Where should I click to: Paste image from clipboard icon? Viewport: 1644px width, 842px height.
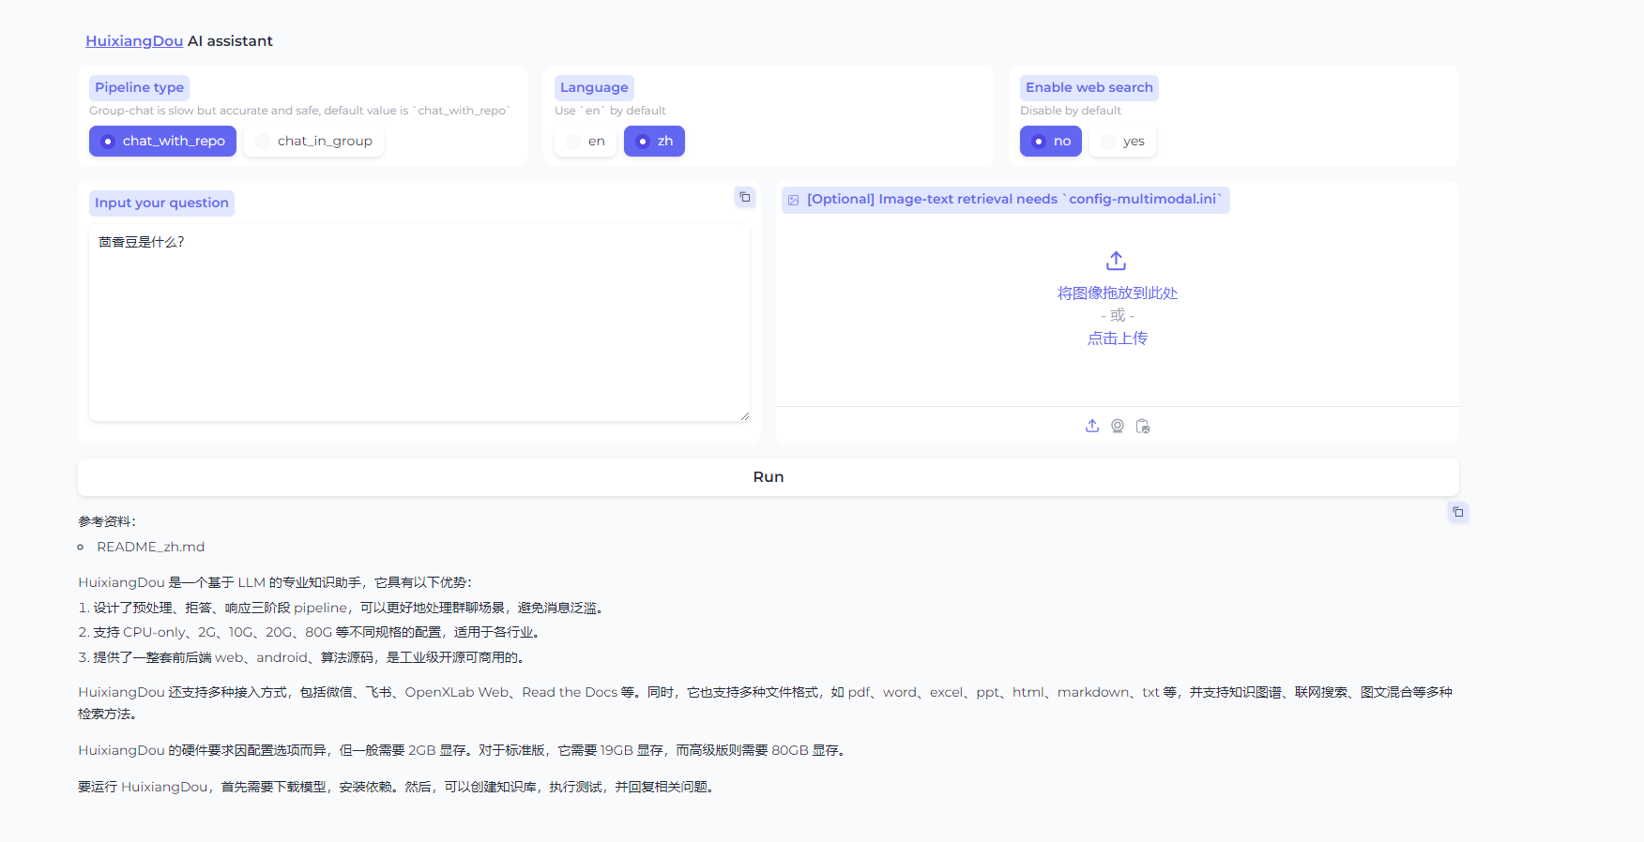pyautogui.click(x=1143, y=426)
